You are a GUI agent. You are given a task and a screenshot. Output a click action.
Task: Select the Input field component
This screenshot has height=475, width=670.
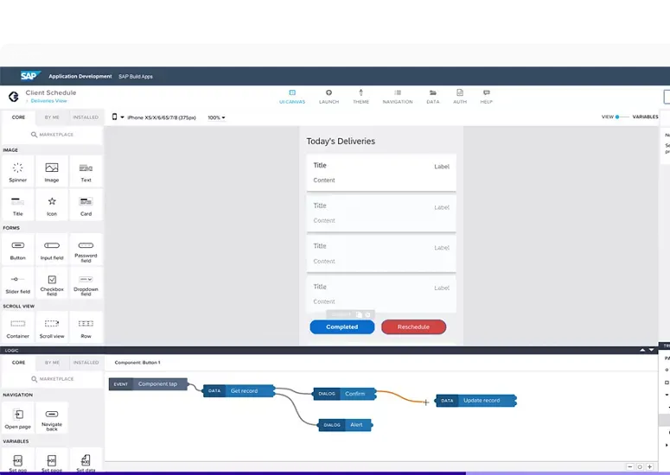pyautogui.click(x=52, y=250)
